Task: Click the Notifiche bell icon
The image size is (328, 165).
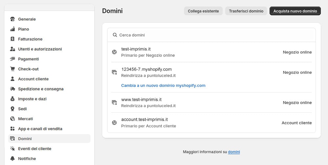Action: click(12, 159)
